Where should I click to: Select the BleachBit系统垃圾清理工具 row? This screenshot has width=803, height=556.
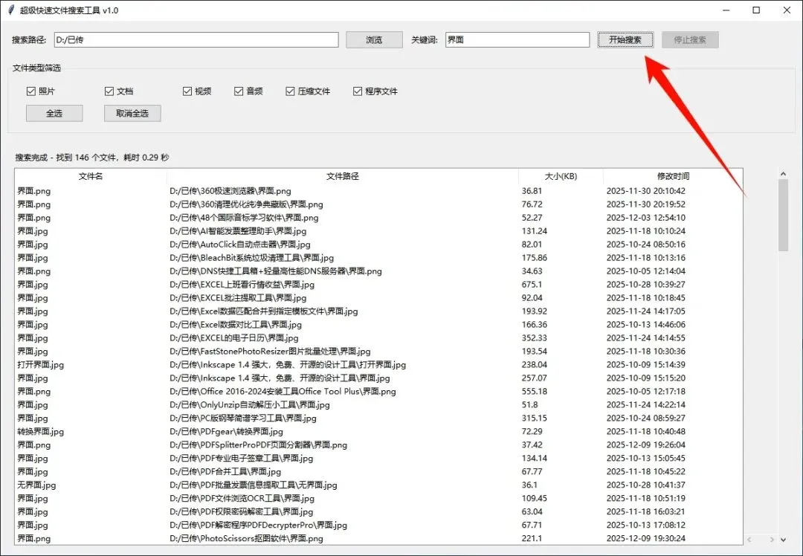(379, 257)
